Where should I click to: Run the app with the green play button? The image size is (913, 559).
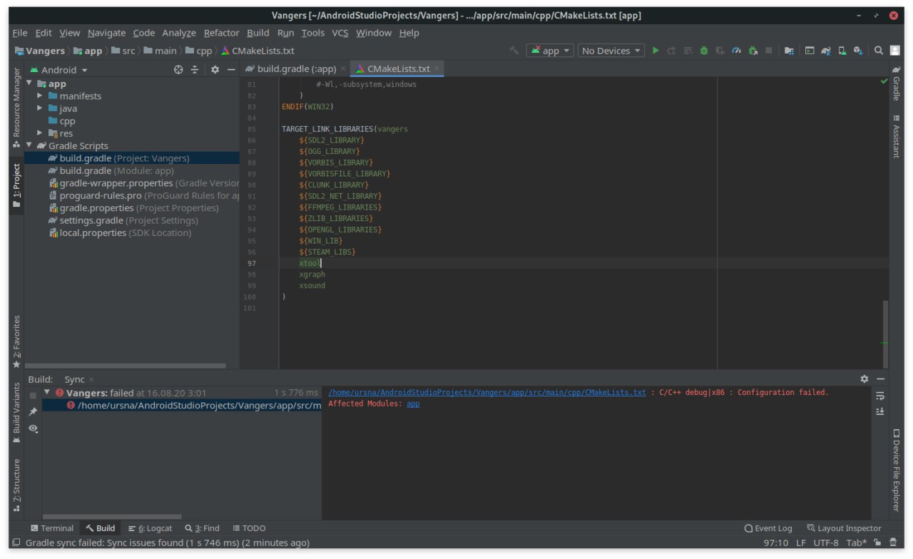point(656,51)
